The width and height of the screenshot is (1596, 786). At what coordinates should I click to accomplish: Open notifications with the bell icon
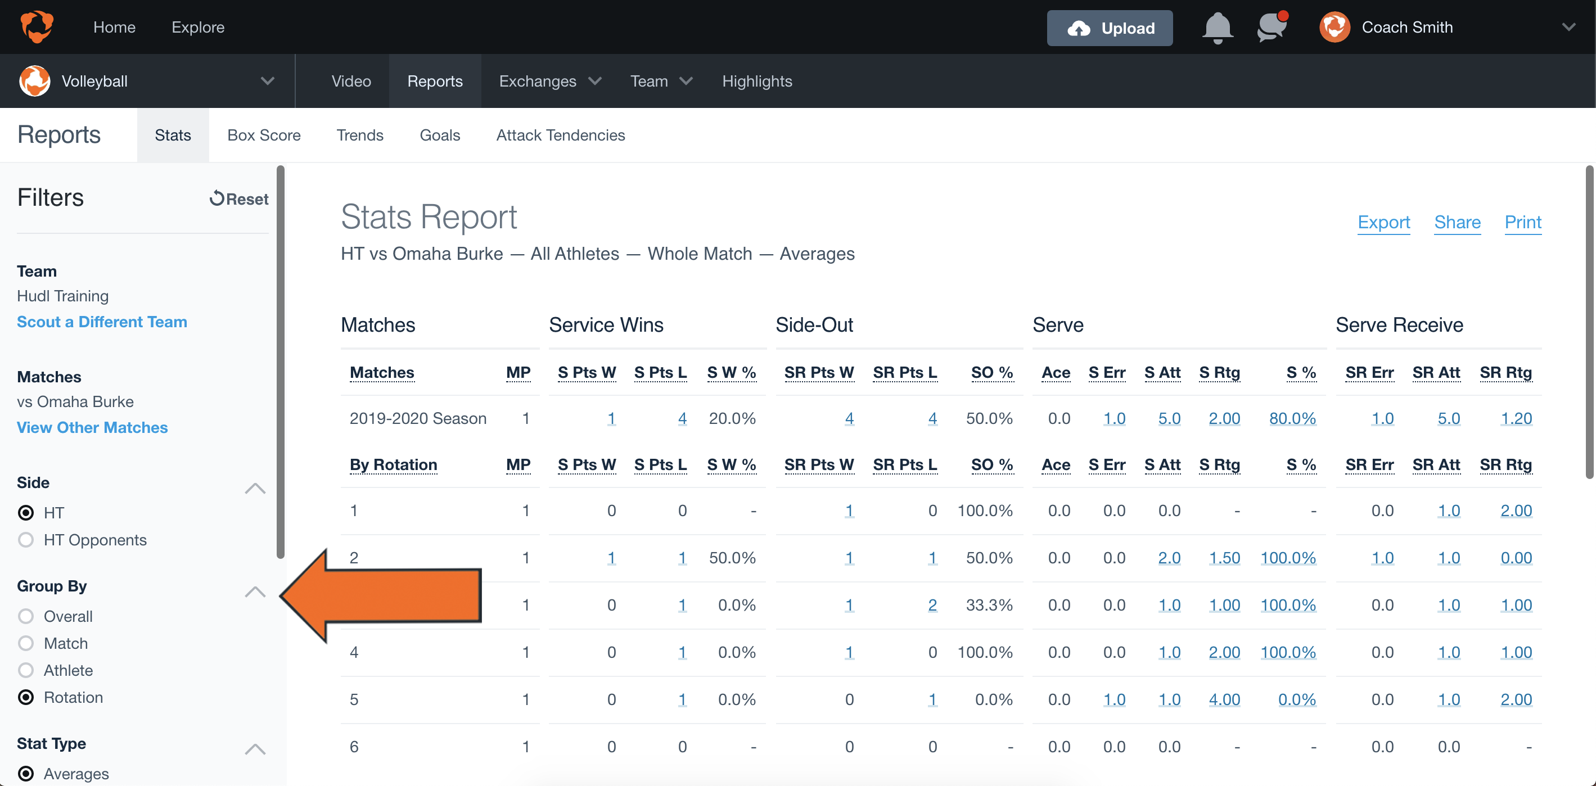pyautogui.click(x=1218, y=27)
